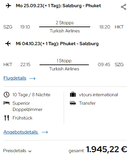Click the arrow next to Flugdetails
Screen dimensions: 132x162
click(x=32, y=79)
